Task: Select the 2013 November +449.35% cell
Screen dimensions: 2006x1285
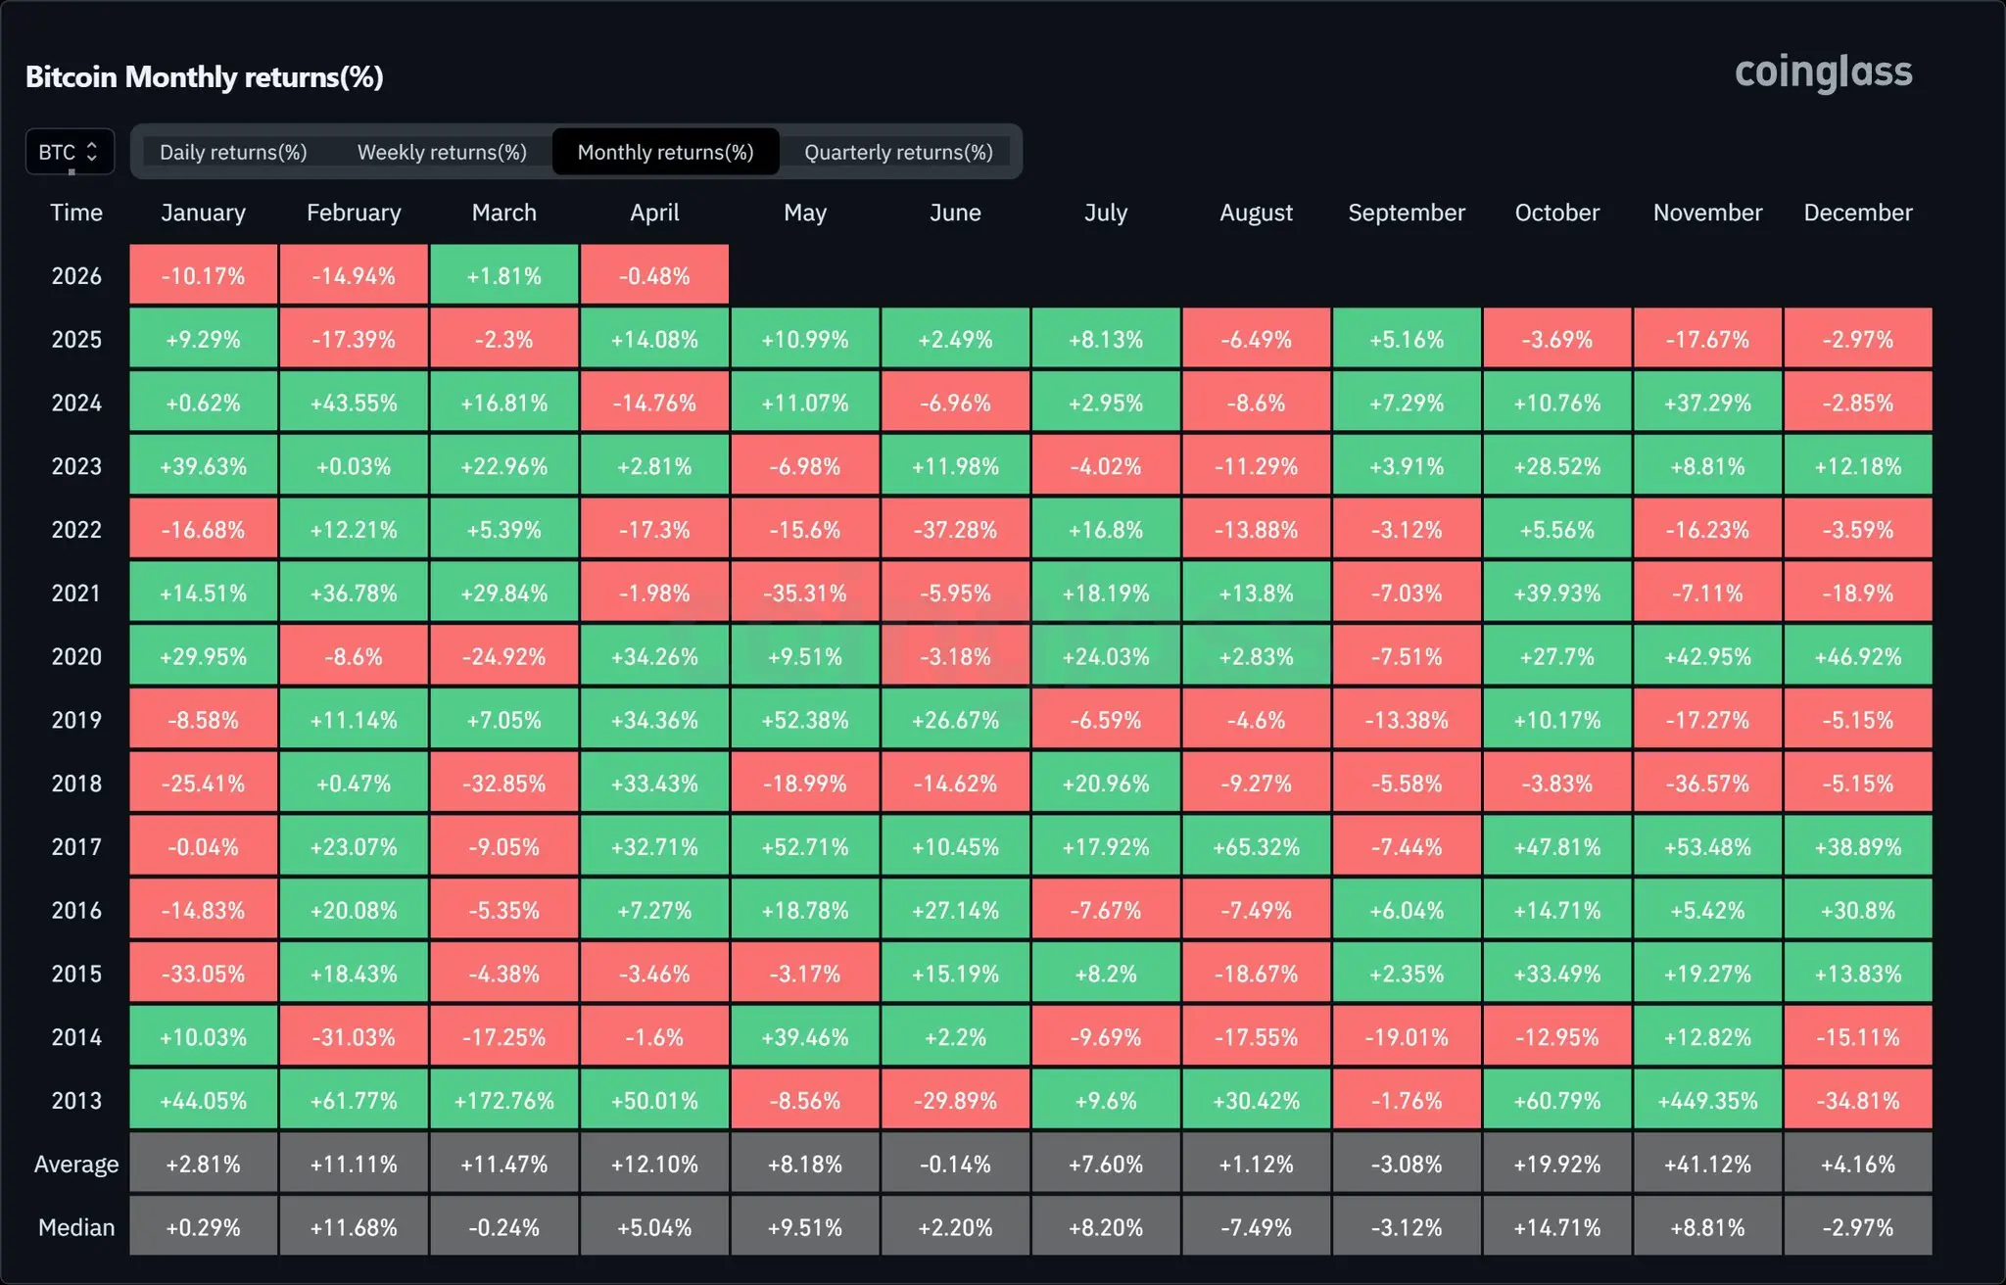Action: (1707, 1100)
